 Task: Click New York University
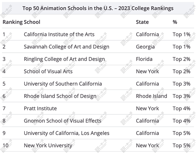[x=48, y=145]
